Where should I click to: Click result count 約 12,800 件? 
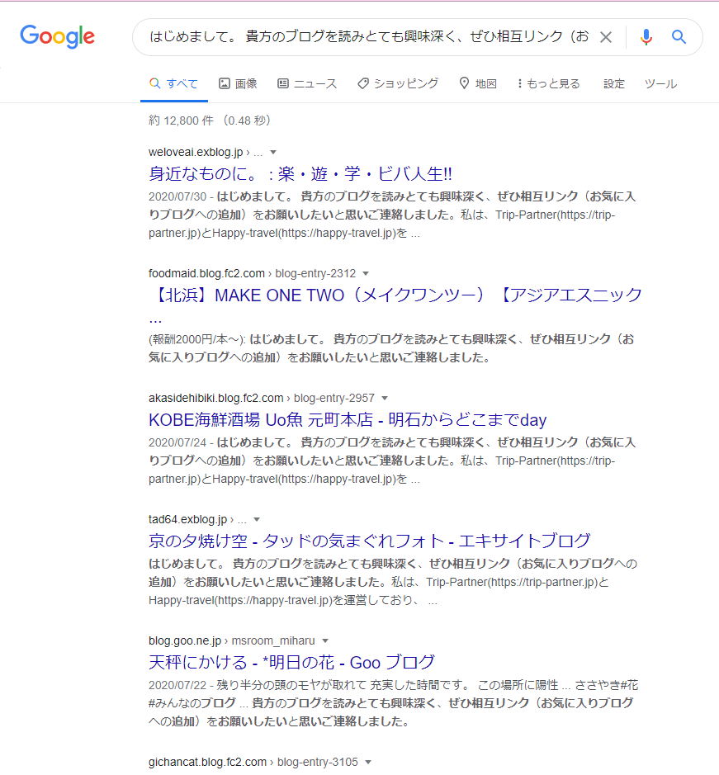click(x=181, y=121)
